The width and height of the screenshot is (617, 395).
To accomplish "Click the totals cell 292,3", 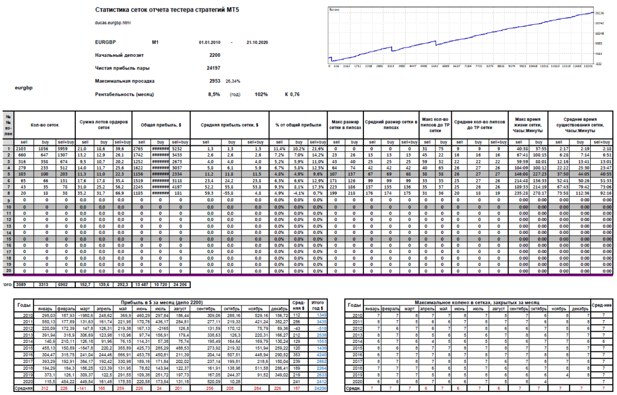I will point(123,285).
